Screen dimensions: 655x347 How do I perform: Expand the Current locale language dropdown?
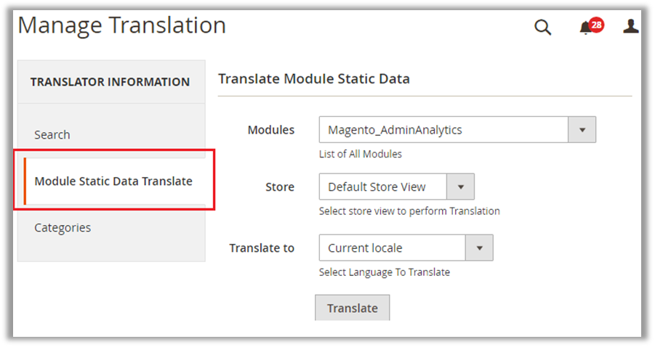[392, 248]
